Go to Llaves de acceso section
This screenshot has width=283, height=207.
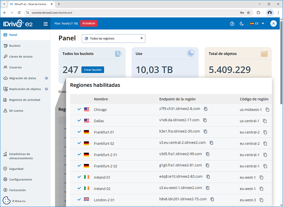tap(21, 57)
